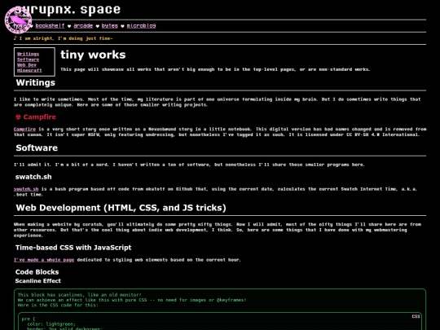Jump to Minecraft in the contents box
Viewport: 440px width, 330px height.
(29, 70)
